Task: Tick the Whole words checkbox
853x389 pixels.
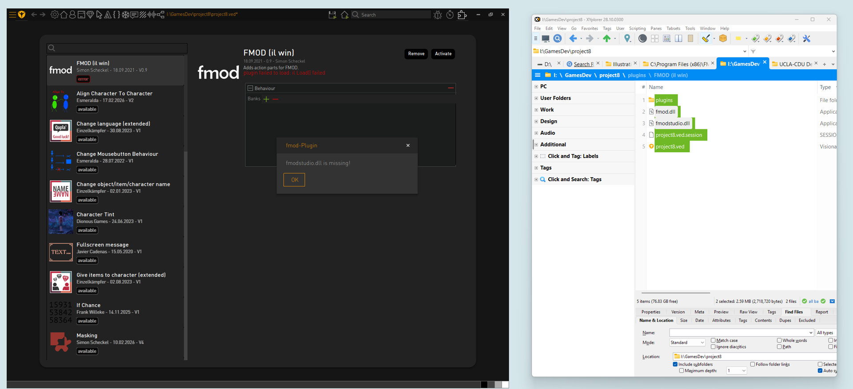Action: [x=779, y=341]
